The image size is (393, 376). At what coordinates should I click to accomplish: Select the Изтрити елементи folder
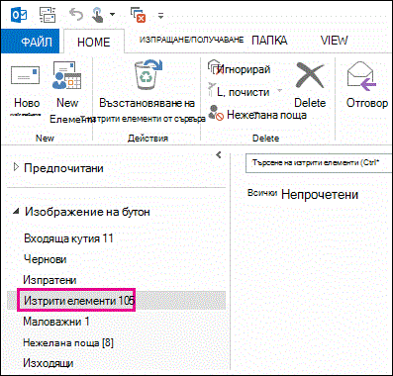pyautogui.click(x=116, y=301)
